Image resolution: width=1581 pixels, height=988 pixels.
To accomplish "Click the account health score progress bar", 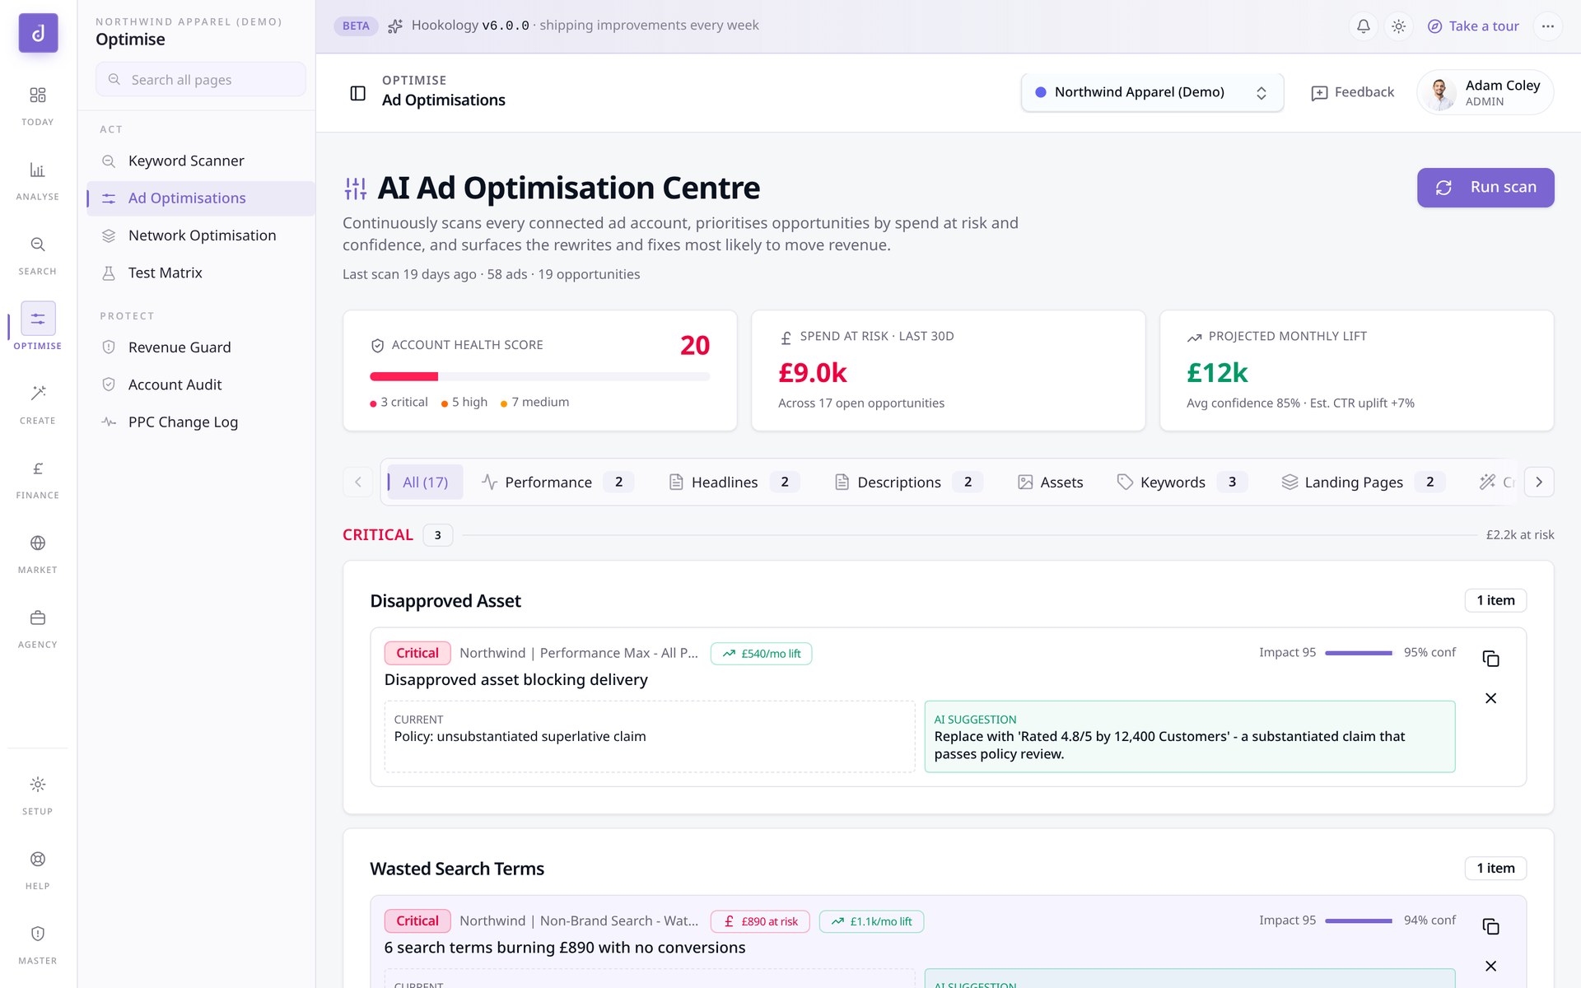I will point(540,377).
